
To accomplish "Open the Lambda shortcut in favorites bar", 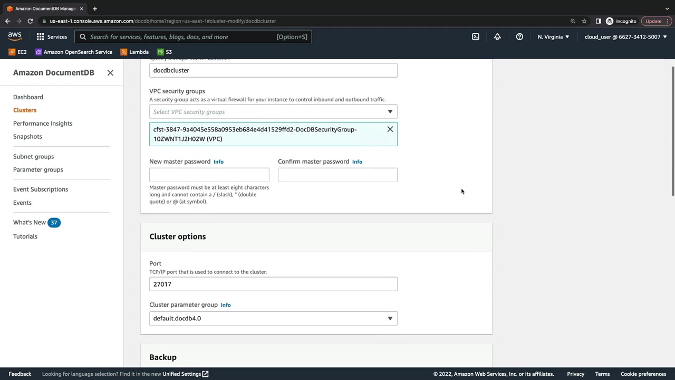I will pyautogui.click(x=134, y=52).
